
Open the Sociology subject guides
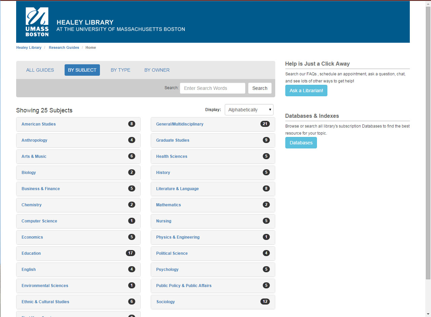(x=213, y=302)
